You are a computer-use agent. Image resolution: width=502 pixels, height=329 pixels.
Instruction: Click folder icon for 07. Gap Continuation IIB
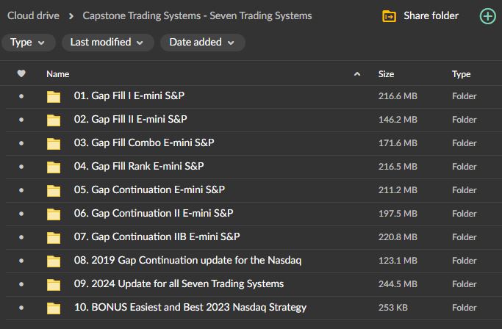(54, 237)
